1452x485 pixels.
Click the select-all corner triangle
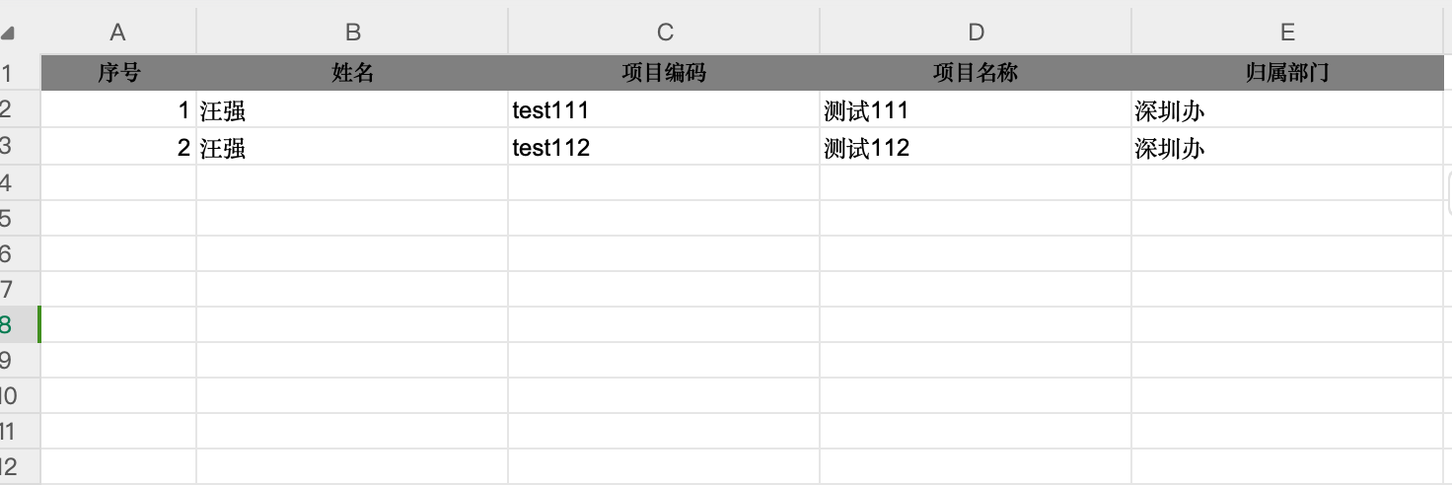click(8, 34)
